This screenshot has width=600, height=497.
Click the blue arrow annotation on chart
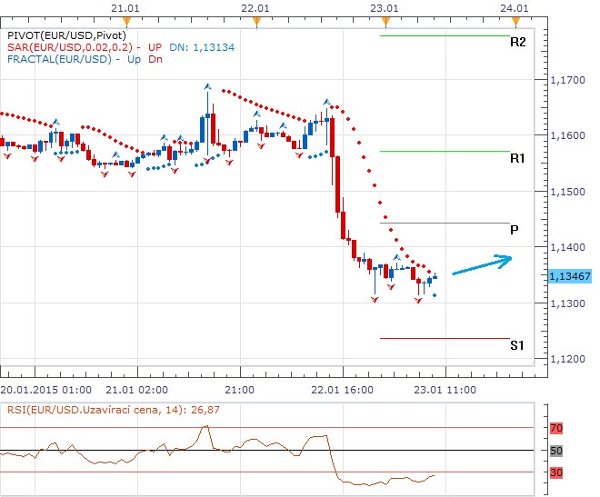481,263
